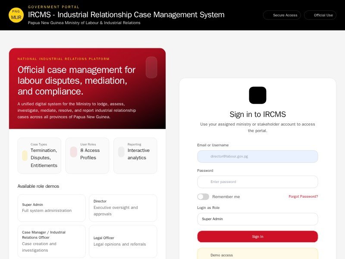The image size is (345, 259).
Task: Click the Official Use badge
Action: (x=320, y=15)
